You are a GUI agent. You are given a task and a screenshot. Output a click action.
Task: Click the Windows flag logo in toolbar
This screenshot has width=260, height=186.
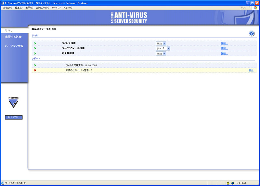[255, 7]
